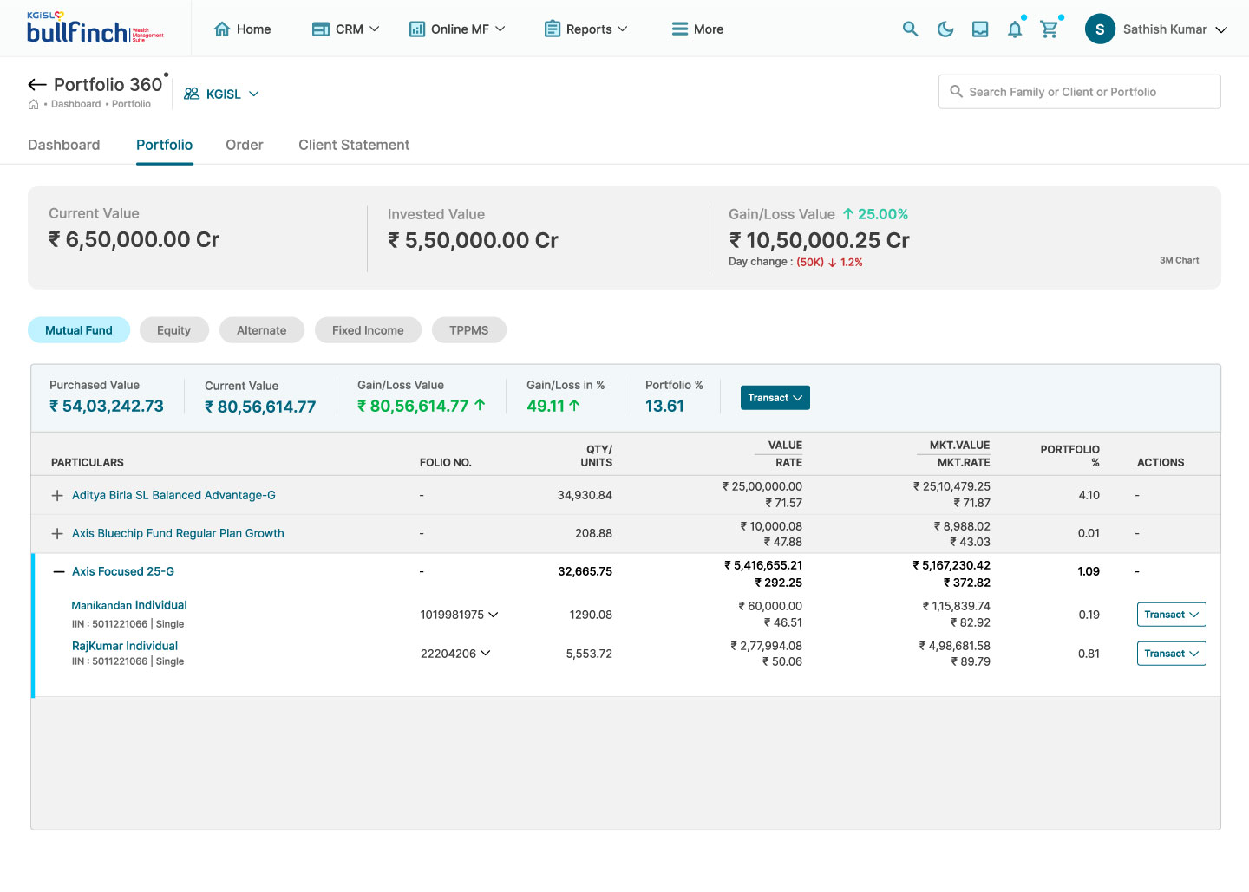Open KGISL client dropdown
Screen dimensions: 1249x892
[232, 94]
